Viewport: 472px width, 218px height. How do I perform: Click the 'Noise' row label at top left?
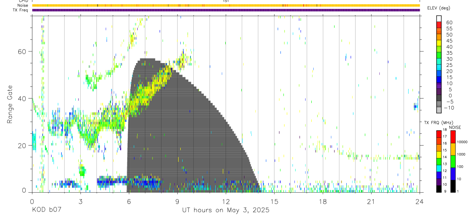point(23,5)
